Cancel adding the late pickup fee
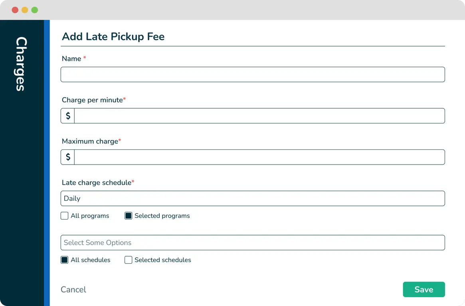The width and height of the screenshot is (465, 306). click(73, 290)
